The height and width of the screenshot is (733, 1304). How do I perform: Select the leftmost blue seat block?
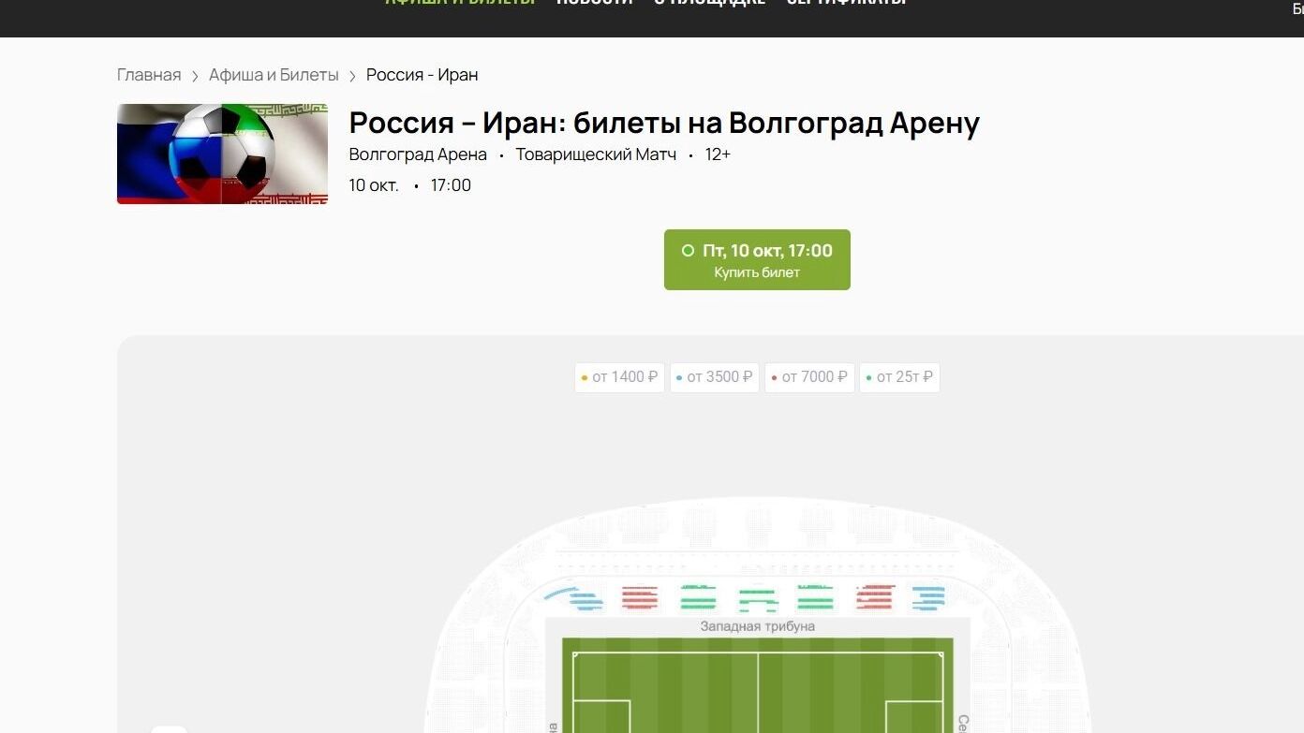[577, 598]
